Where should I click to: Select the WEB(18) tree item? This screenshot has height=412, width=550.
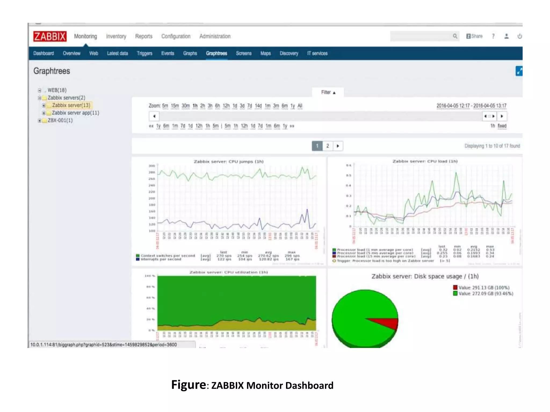click(x=57, y=90)
